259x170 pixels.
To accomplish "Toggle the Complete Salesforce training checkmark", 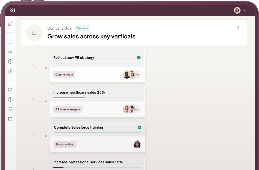I will coord(139,127).
